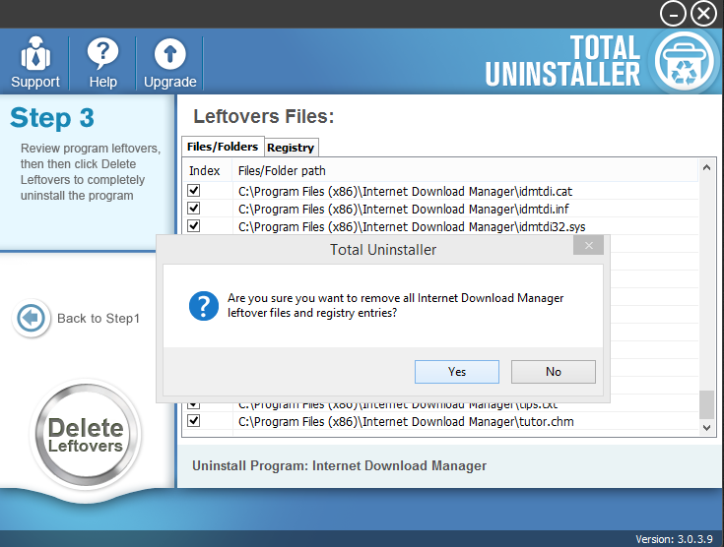The width and height of the screenshot is (724, 547).
Task: Click the Help label in toolbar
Action: [103, 82]
